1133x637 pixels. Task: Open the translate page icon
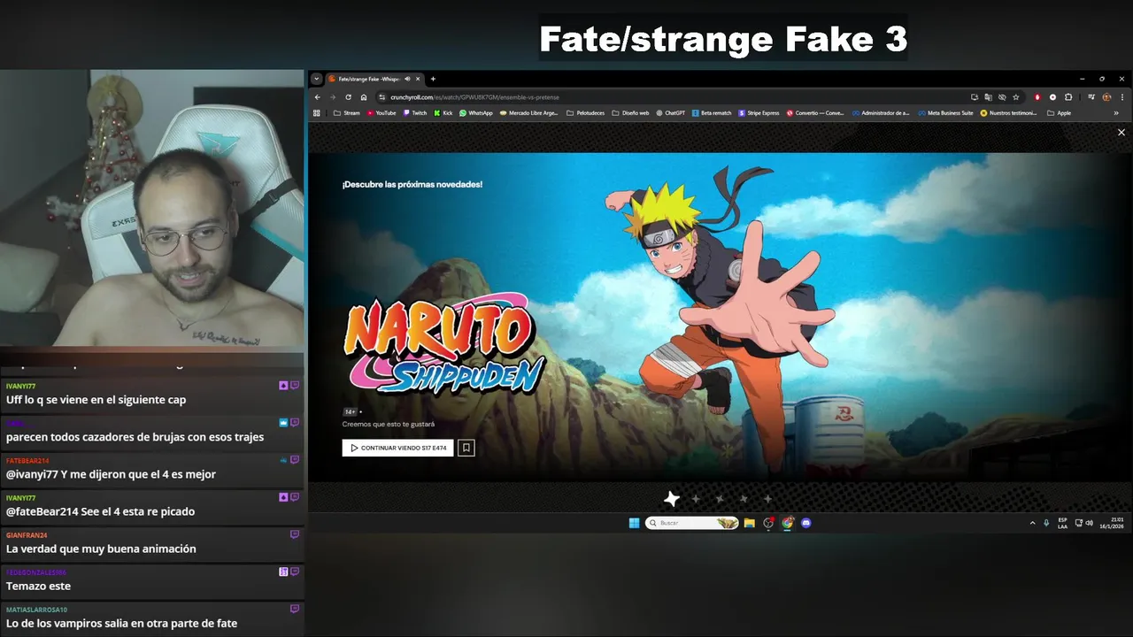click(988, 97)
